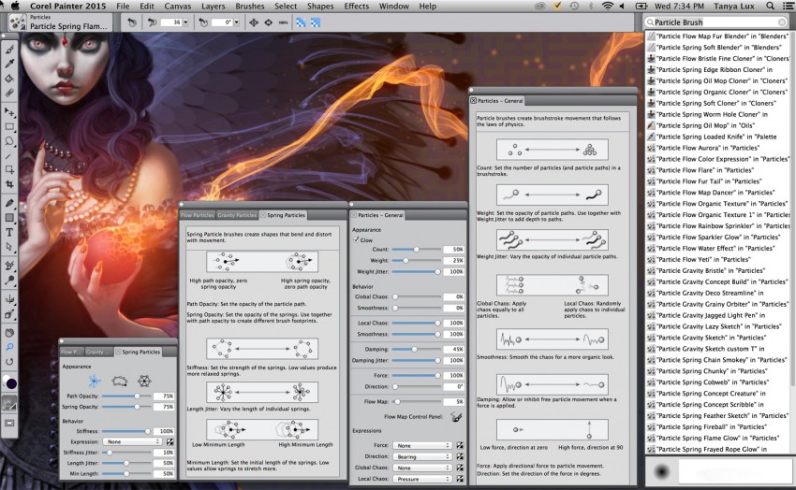Image resolution: width=796 pixels, height=490 pixels.
Task: Adjust the Length Jitter slider
Action: click(127, 463)
